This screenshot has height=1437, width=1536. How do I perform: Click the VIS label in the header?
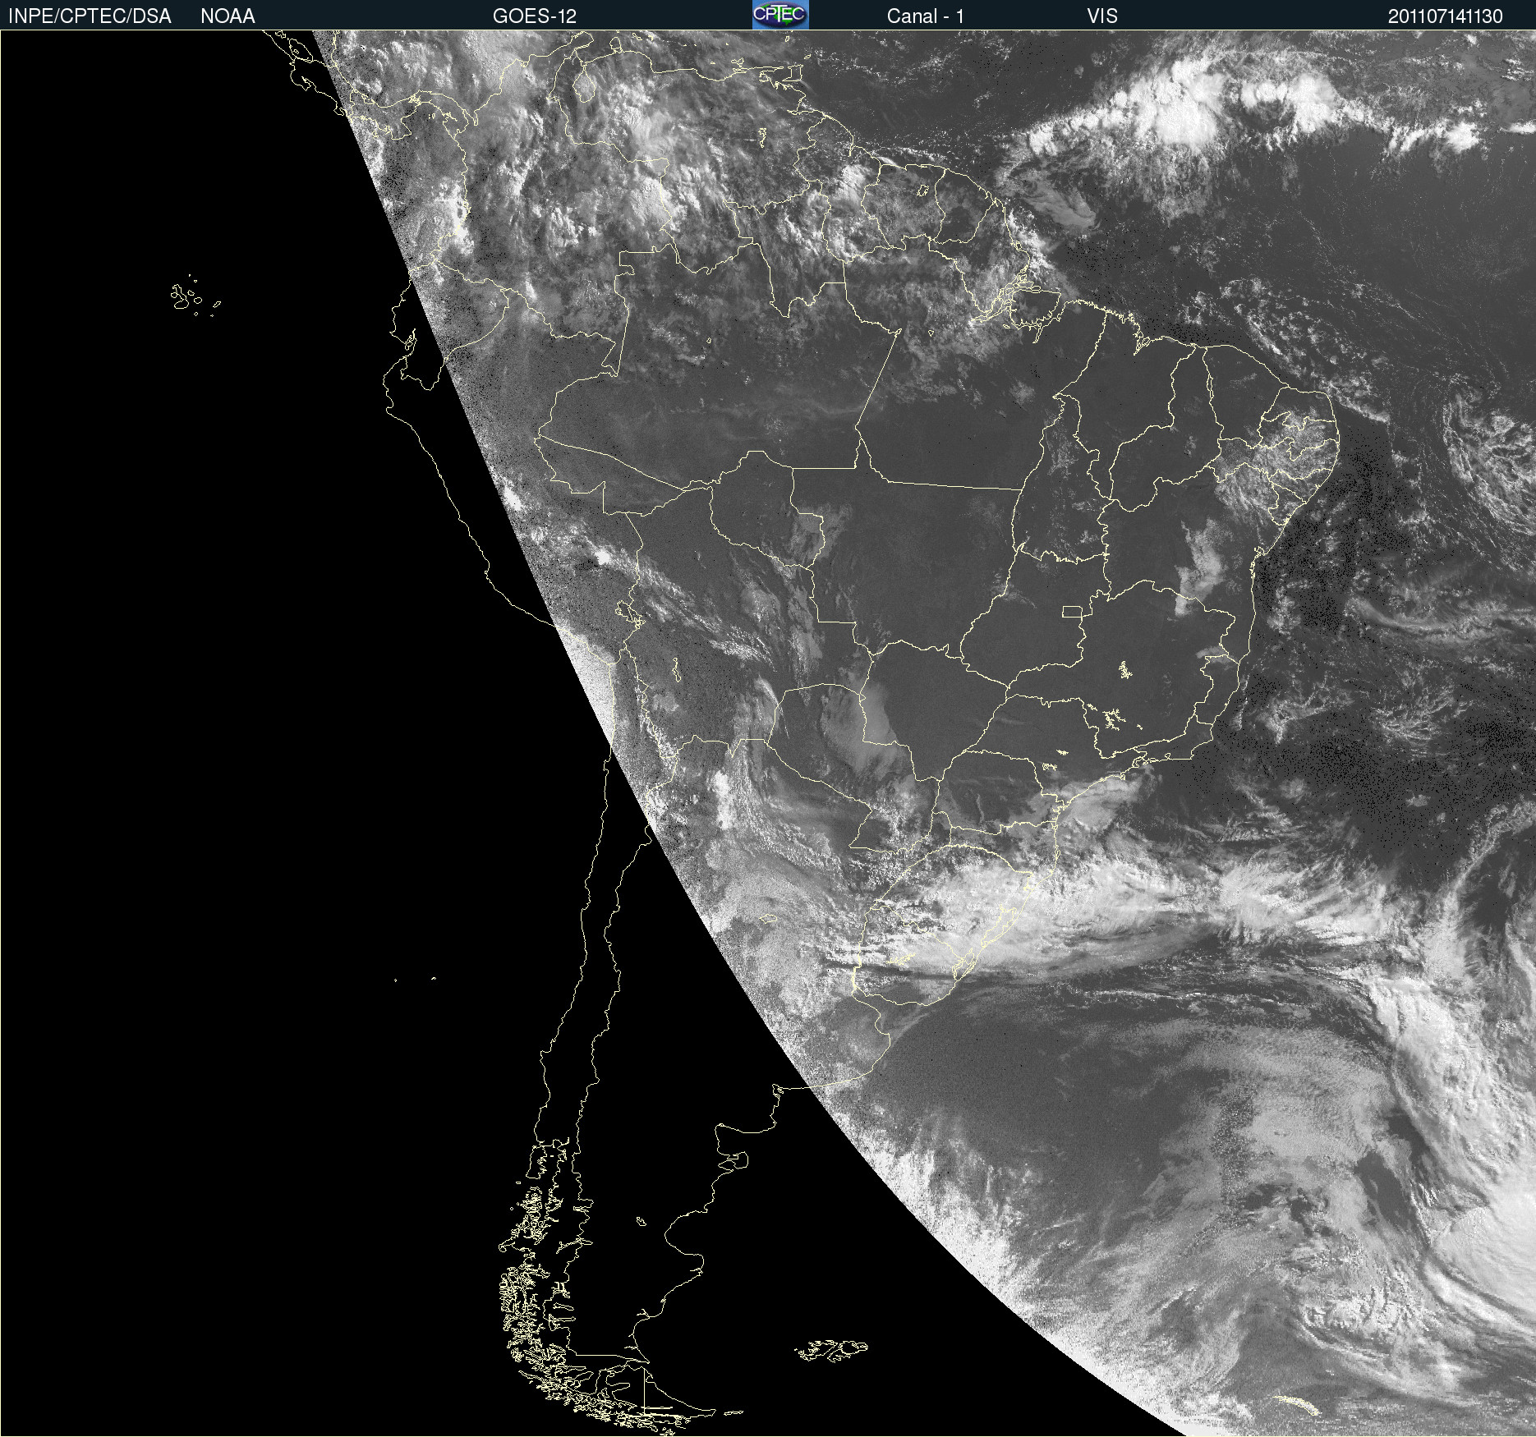click(x=1102, y=16)
